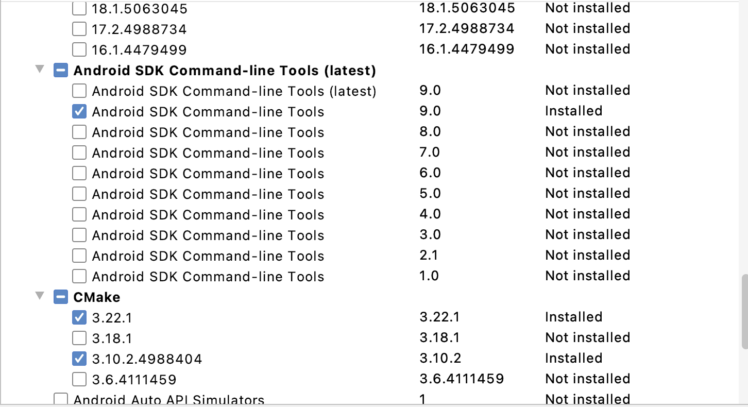748x407 pixels.
Task: Uncheck CMake 3.22.1
Action: click(79, 317)
